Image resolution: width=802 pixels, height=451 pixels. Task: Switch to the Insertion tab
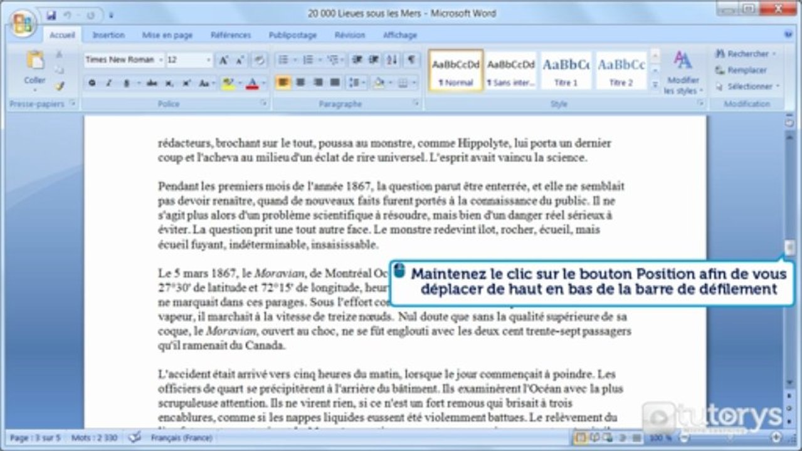click(x=108, y=35)
